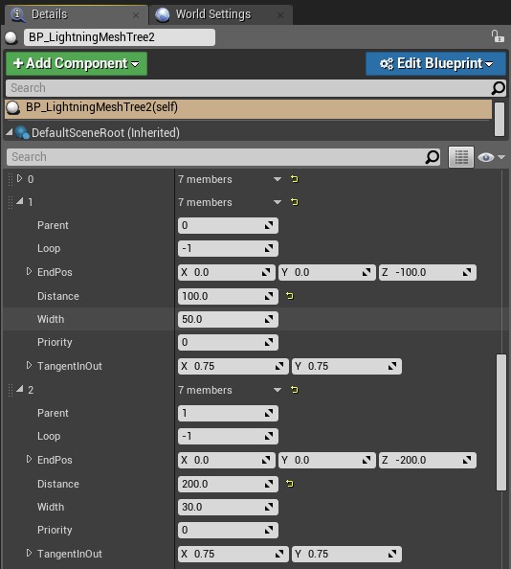This screenshot has height=569, width=511.
Task: Reset element 2 to default arrow
Action: (295, 390)
